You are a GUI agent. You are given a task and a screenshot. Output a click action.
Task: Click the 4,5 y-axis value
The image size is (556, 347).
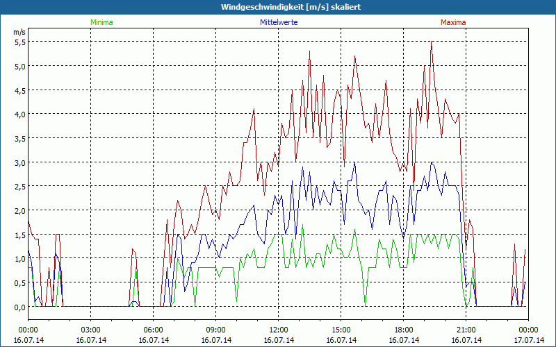coord(20,90)
